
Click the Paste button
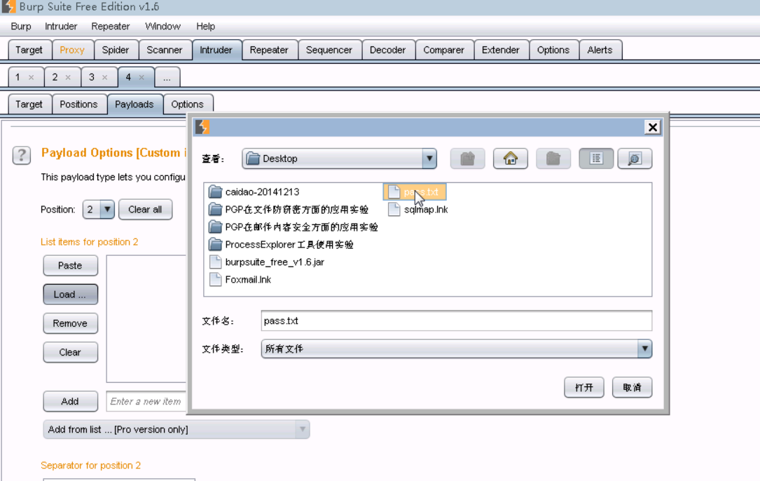[70, 266]
